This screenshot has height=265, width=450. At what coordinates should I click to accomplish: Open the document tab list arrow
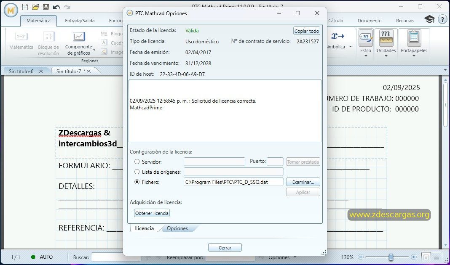click(445, 70)
